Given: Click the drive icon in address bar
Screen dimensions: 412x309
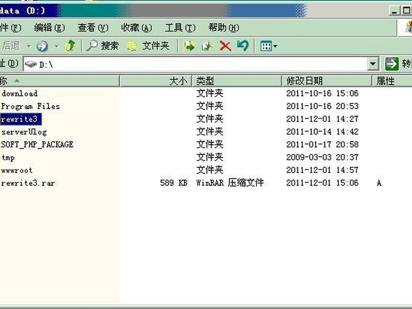Looking at the screenshot, I should point(31,64).
